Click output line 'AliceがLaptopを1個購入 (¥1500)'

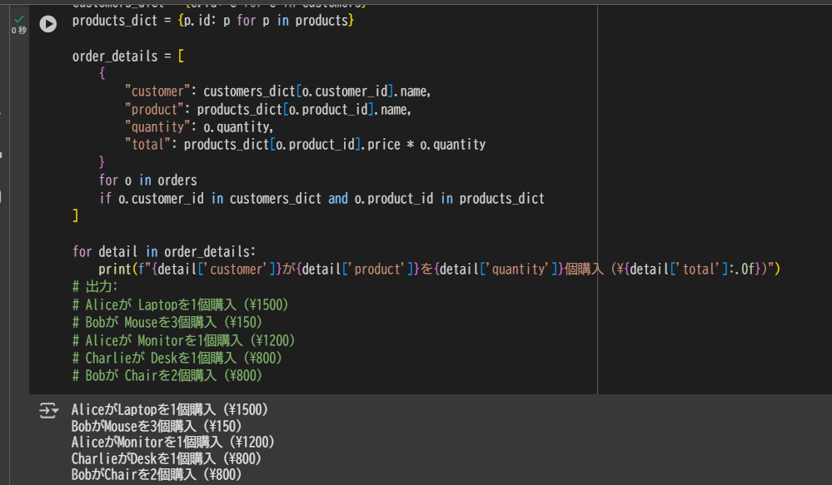coord(170,410)
